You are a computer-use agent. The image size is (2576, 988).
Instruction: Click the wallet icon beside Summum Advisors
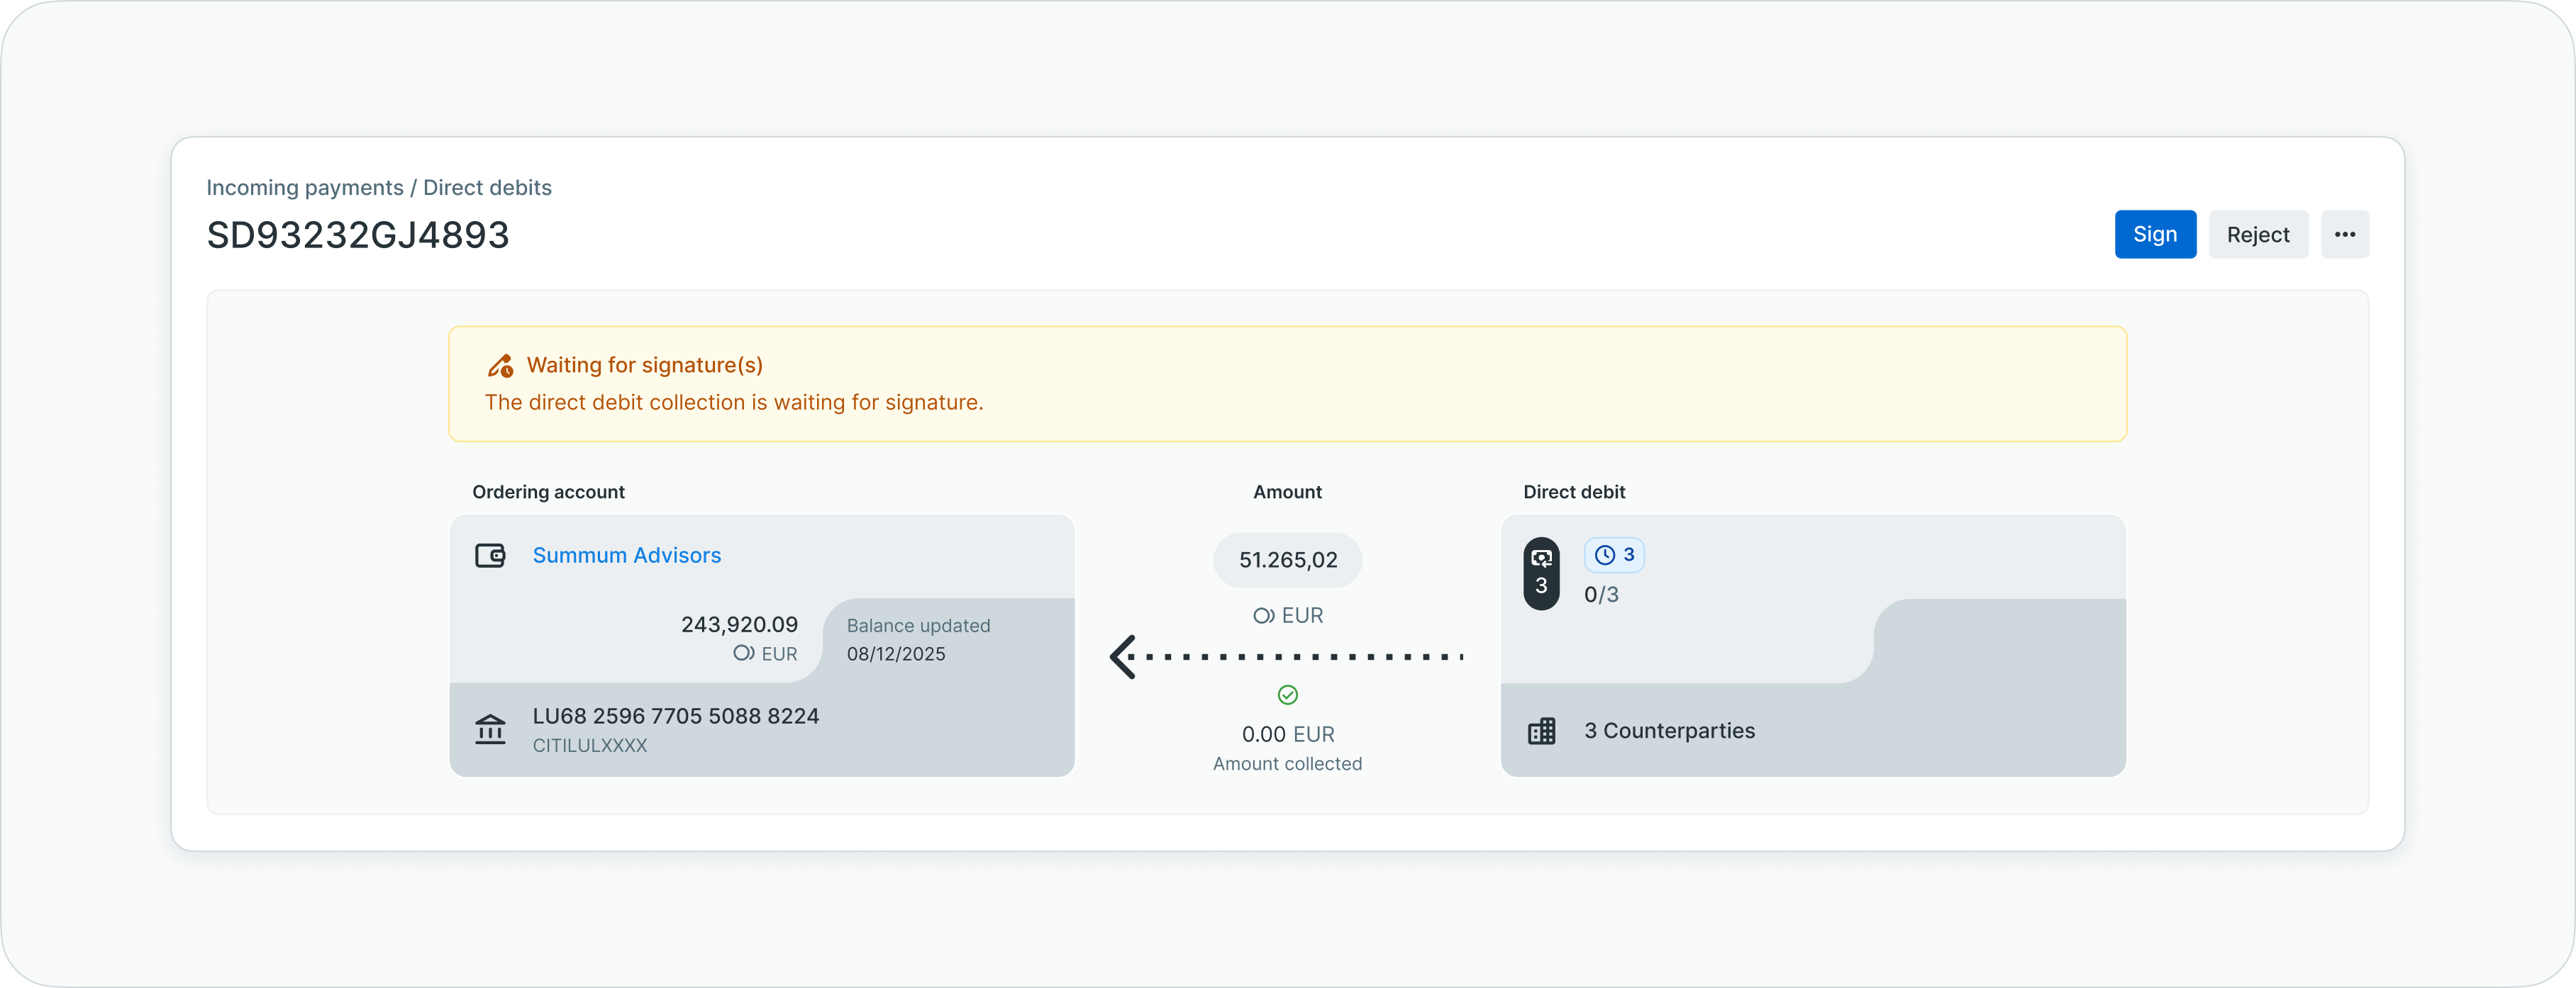490,556
